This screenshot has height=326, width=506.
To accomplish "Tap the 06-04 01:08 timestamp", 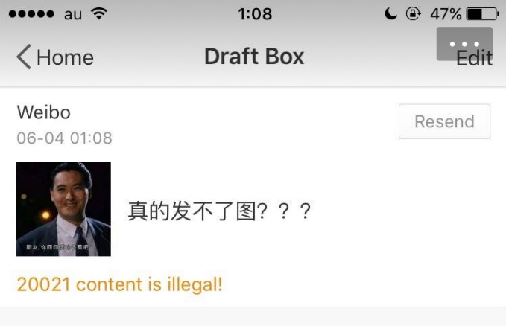I will tap(65, 138).
